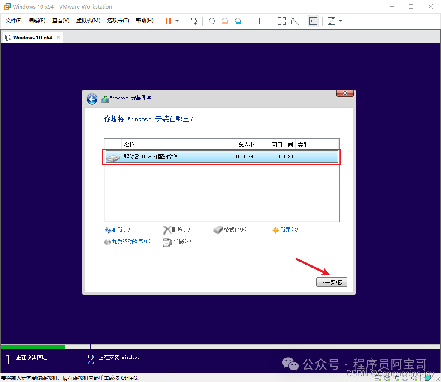Click the Windows setup icon in dialog title
This screenshot has width=441, height=382.
[x=105, y=99]
